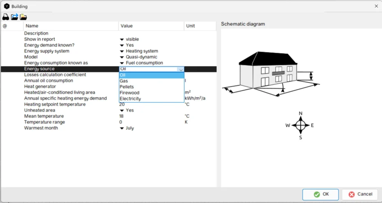Click the Schematic diagram heading
Screen dimensions: 382x203
(243, 24)
